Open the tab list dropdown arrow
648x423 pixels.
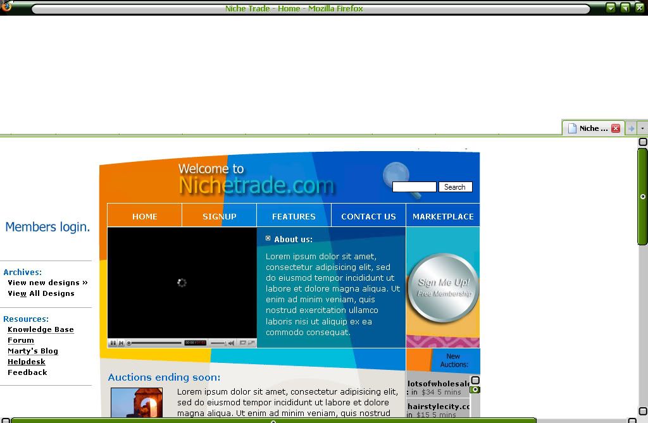643,128
